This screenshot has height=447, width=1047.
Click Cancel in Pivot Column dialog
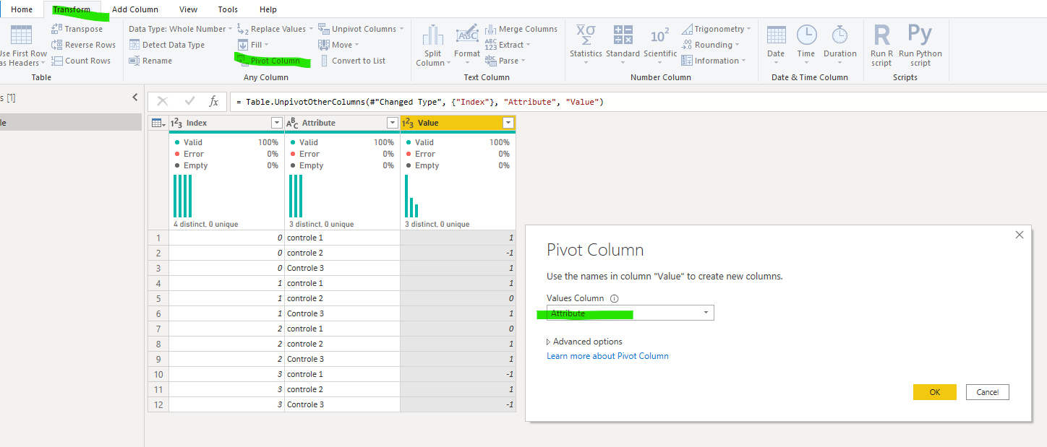987,391
